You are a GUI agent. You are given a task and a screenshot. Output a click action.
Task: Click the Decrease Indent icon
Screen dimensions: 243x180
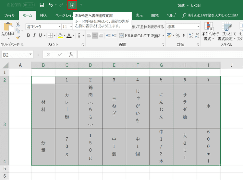108,36
